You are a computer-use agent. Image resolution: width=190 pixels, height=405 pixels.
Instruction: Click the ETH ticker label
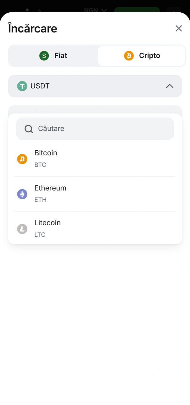[x=41, y=200]
